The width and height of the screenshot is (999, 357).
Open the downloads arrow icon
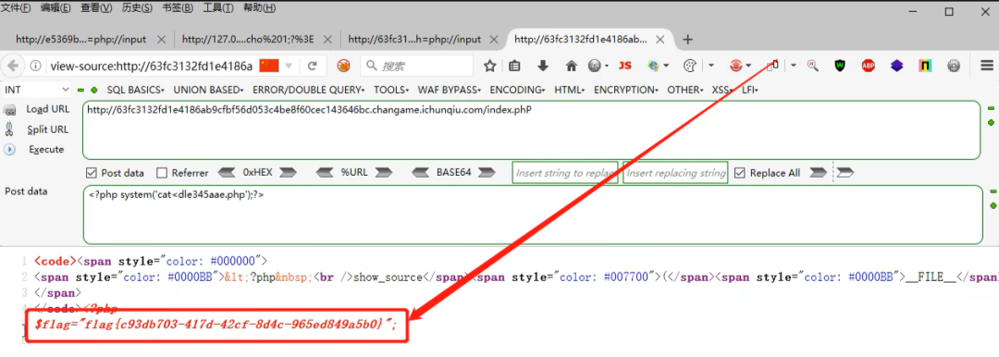pyautogui.click(x=543, y=66)
